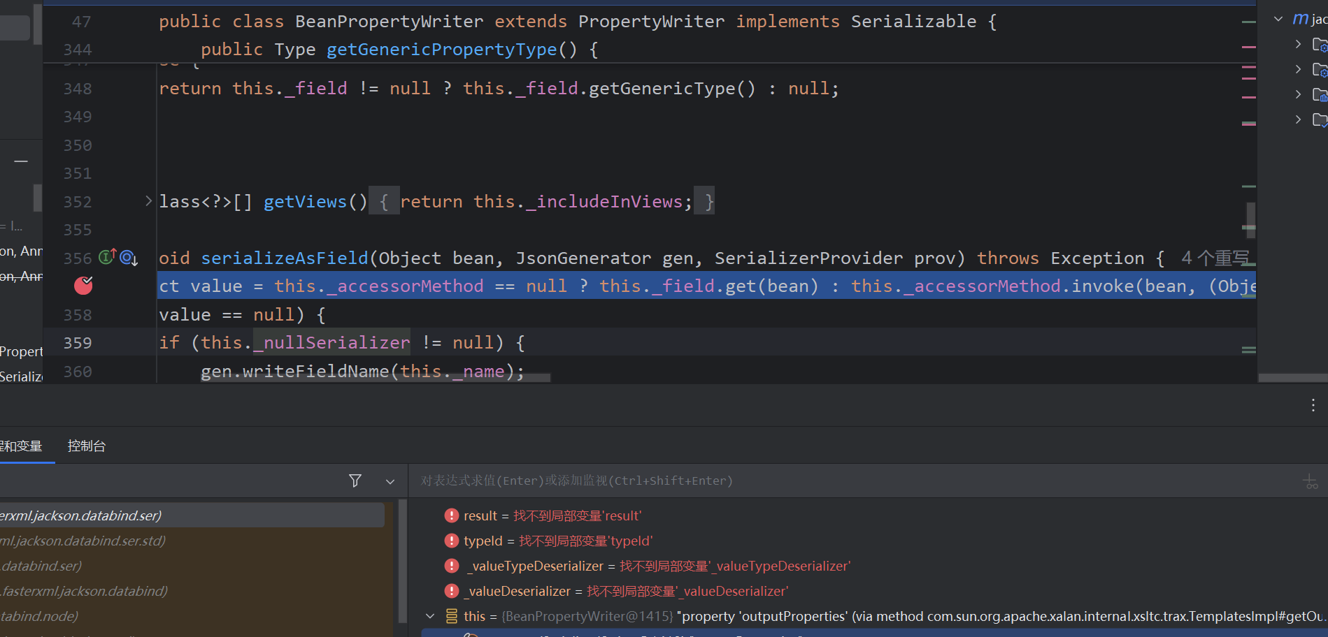Switch to the threads and variables tab
Image resolution: width=1328 pixels, height=637 pixels.
pos(21,446)
